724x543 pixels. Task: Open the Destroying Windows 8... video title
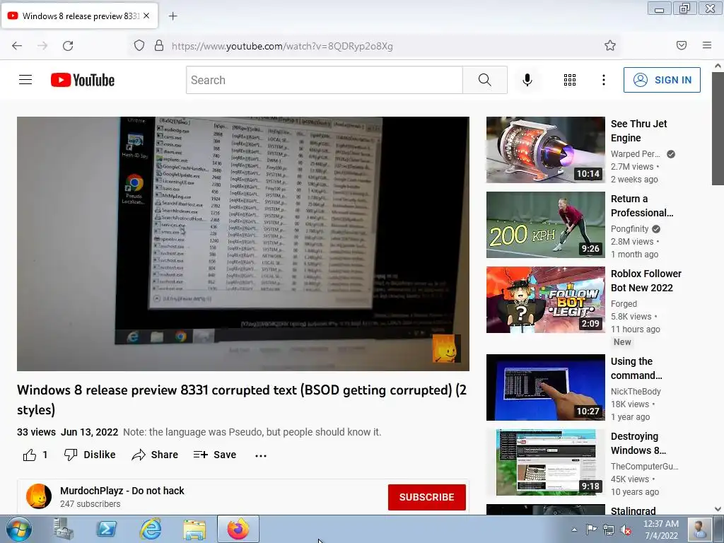coord(638,443)
